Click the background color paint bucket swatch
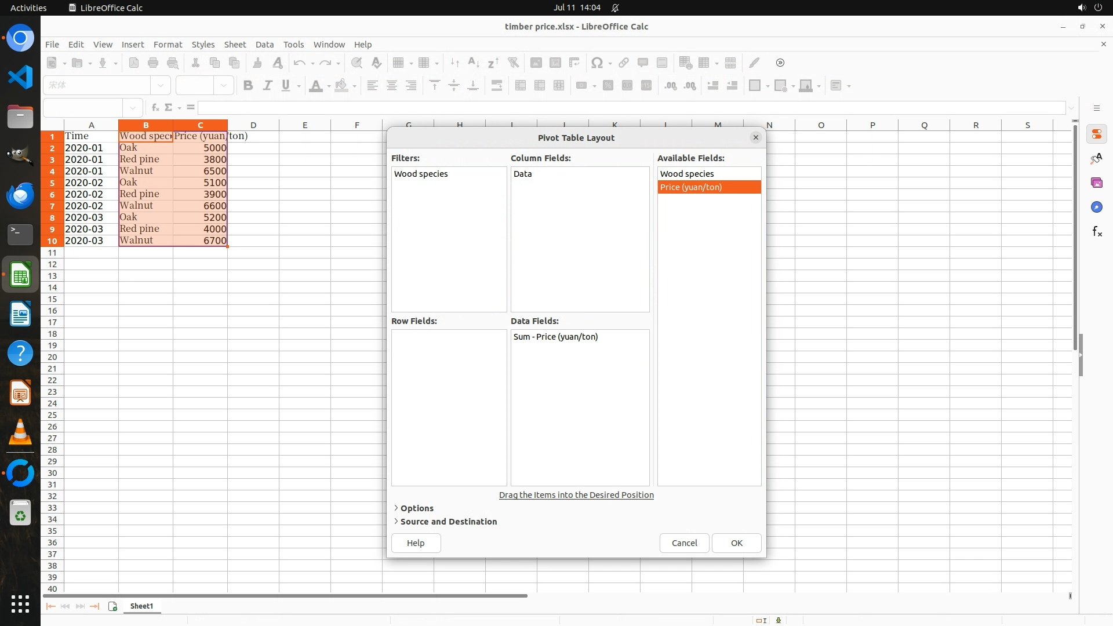This screenshot has width=1113, height=626. point(341,86)
